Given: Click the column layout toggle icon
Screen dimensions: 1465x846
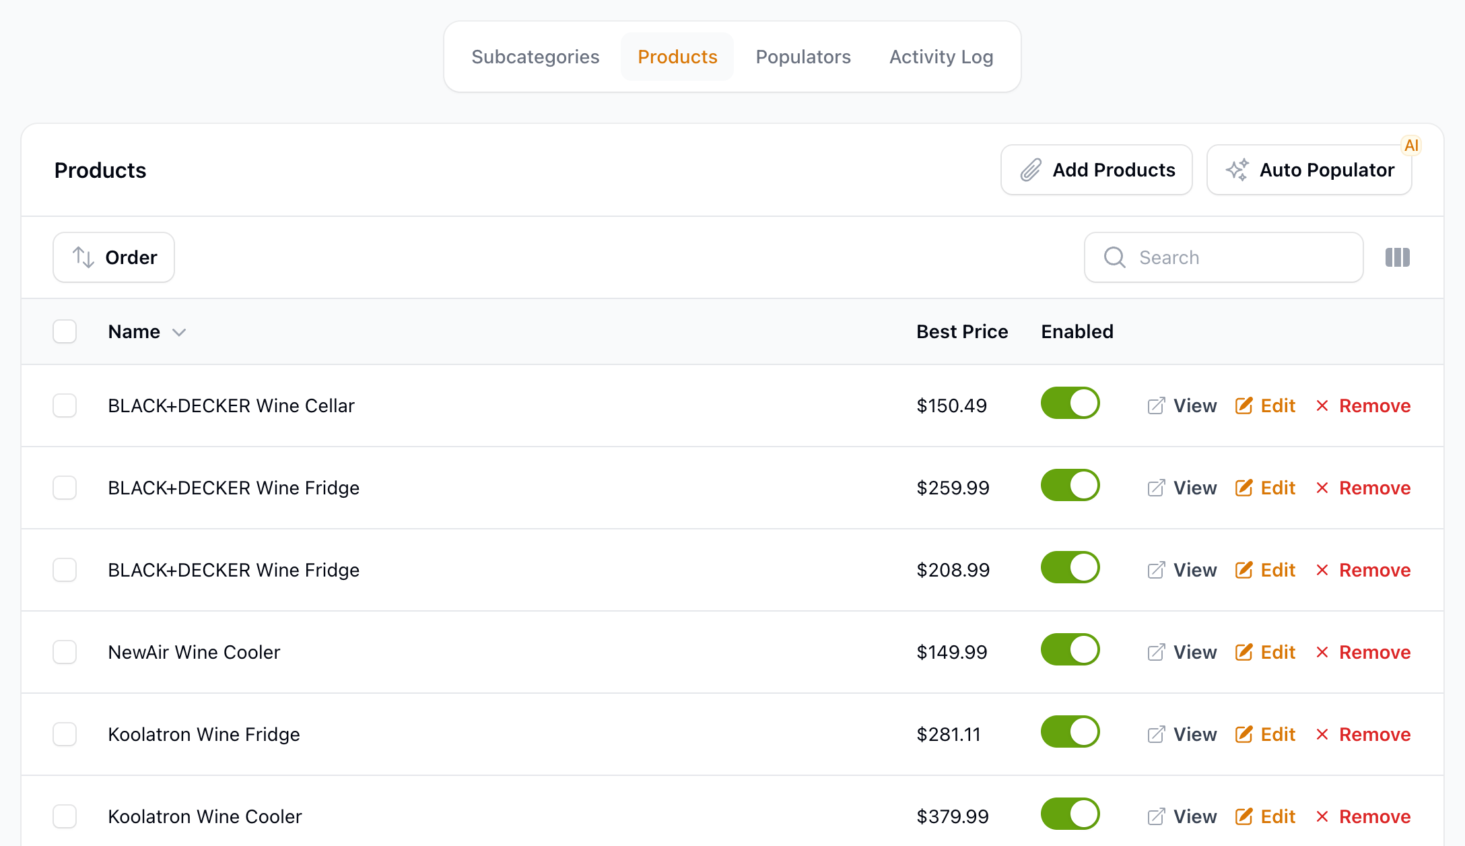Looking at the screenshot, I should click(1398, 257).
